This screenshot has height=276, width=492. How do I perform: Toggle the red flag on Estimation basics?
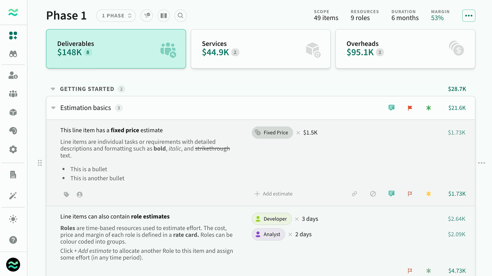410,108
